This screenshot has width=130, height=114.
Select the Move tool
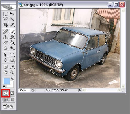(x=12, y=14)
